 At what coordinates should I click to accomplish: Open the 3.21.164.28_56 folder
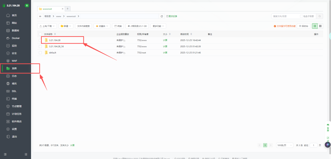(x=56, y=47)
